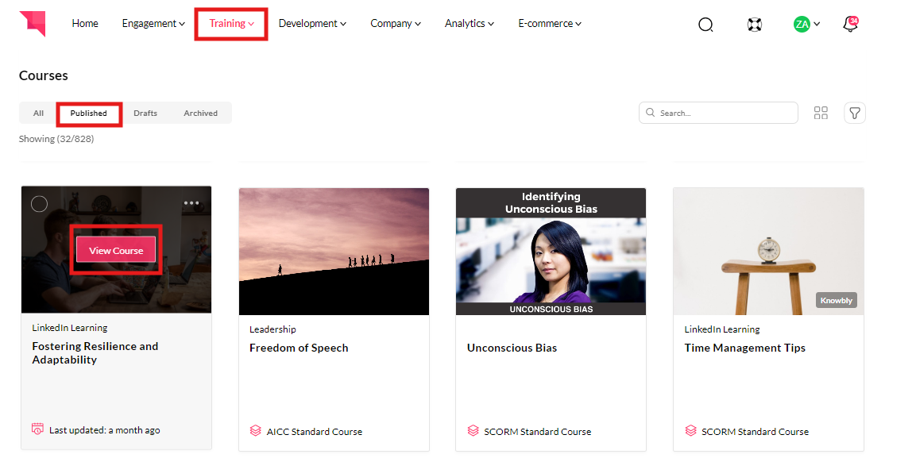
Task: Switch to the Archived tab
Action: pos(200,114)
